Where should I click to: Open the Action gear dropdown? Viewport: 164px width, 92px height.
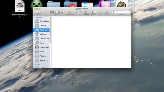click(x=93, y=12)
